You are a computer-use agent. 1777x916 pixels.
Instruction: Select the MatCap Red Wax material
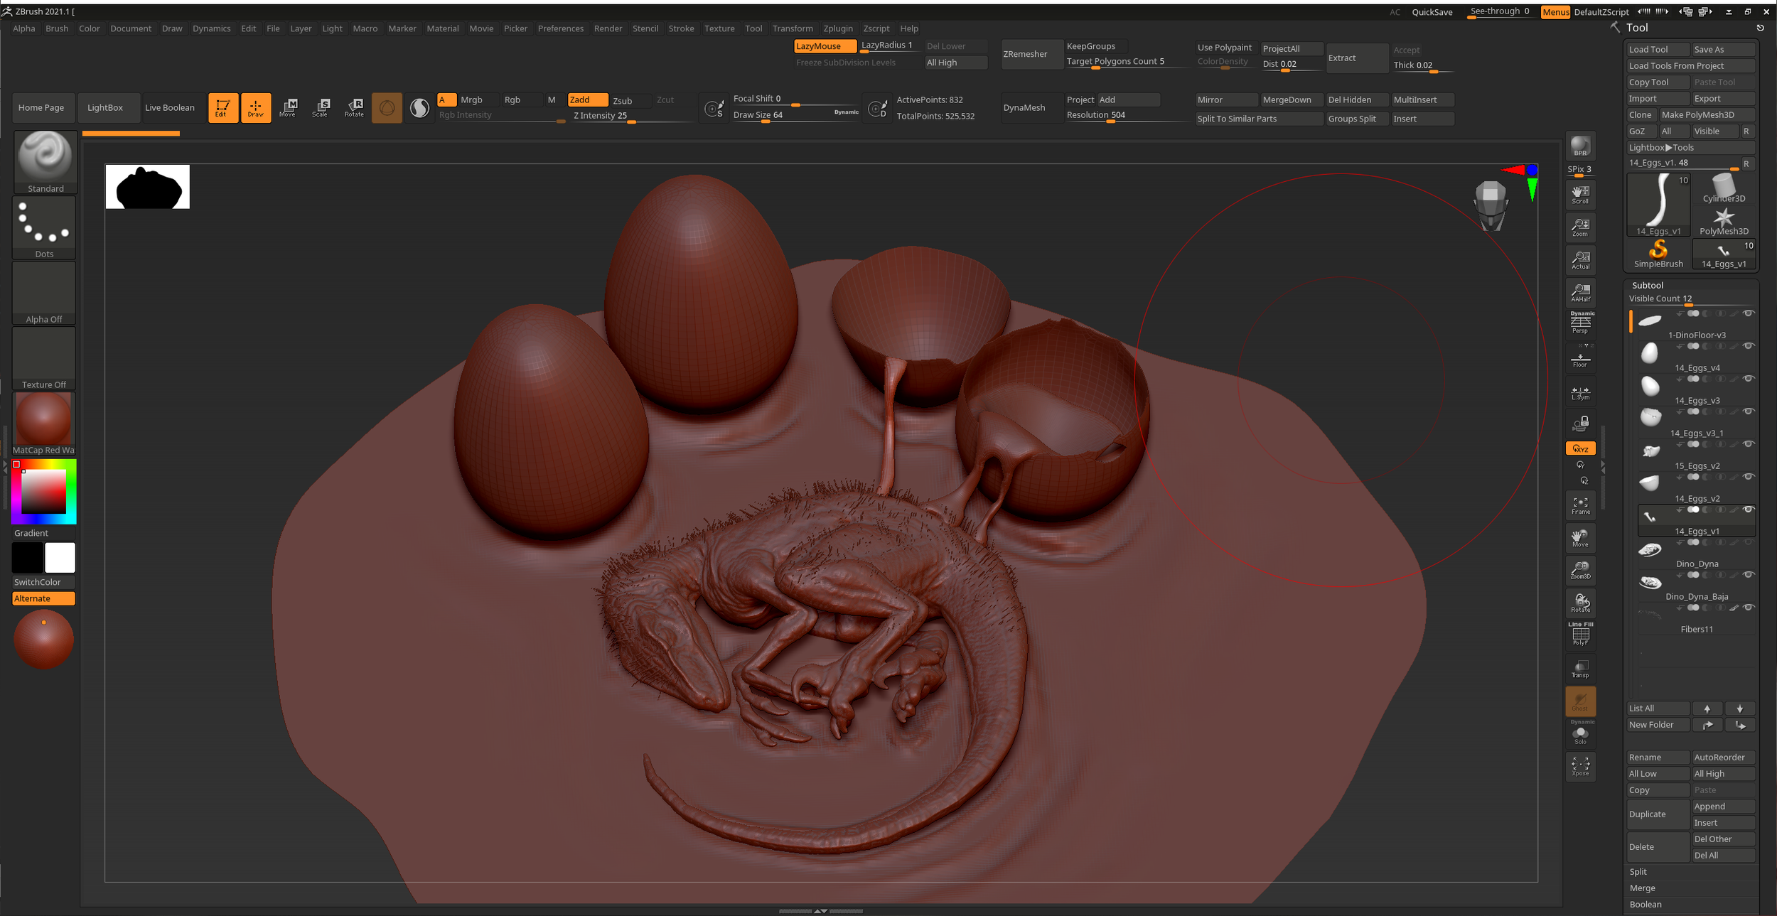click(x=44, y=419)
